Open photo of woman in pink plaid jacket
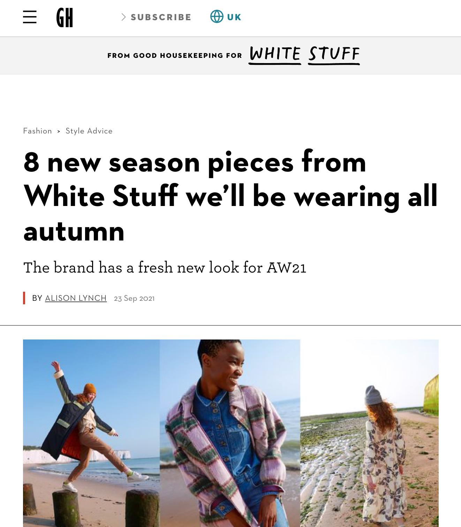Screen dimensions: 461x527 (230, 433)
